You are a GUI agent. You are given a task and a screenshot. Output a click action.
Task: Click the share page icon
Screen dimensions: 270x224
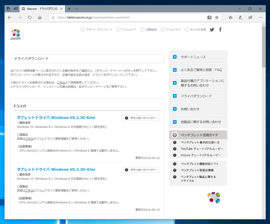(x=250, y=18)
